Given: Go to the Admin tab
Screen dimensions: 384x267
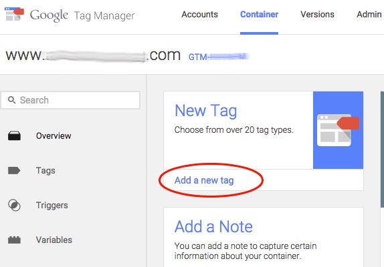Looking at the screenshot, I should pyautogui.click(x=369, y=15).
